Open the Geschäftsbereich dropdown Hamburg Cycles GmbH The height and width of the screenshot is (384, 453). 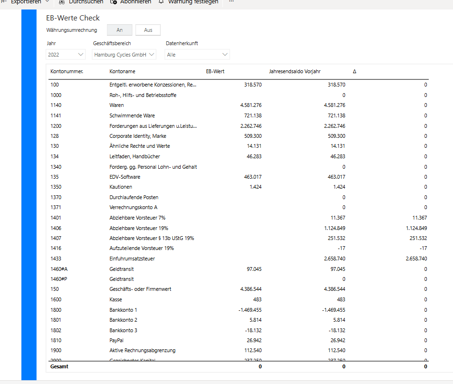(124, 55)
